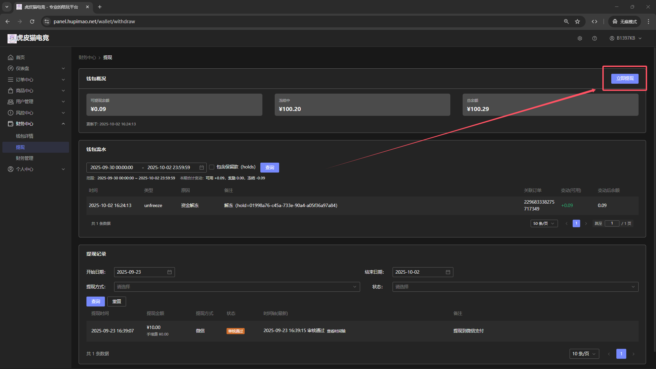The image size is (656, 369).
Task: Click the browser reload icon
Action: tap(32, 22)
